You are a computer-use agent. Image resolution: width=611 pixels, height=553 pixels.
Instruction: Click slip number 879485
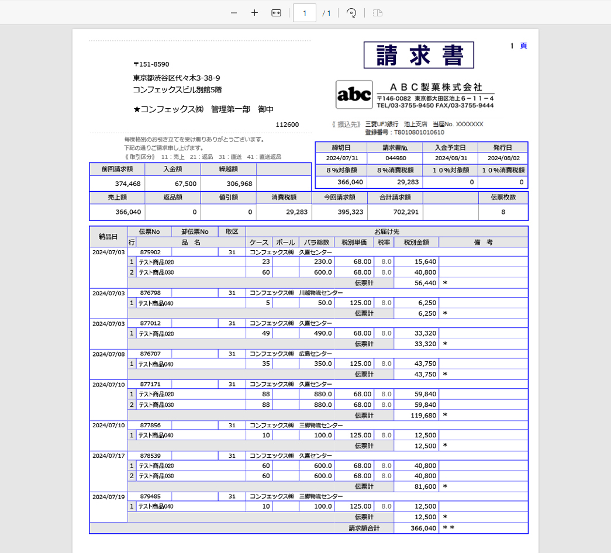click(150, 496)
